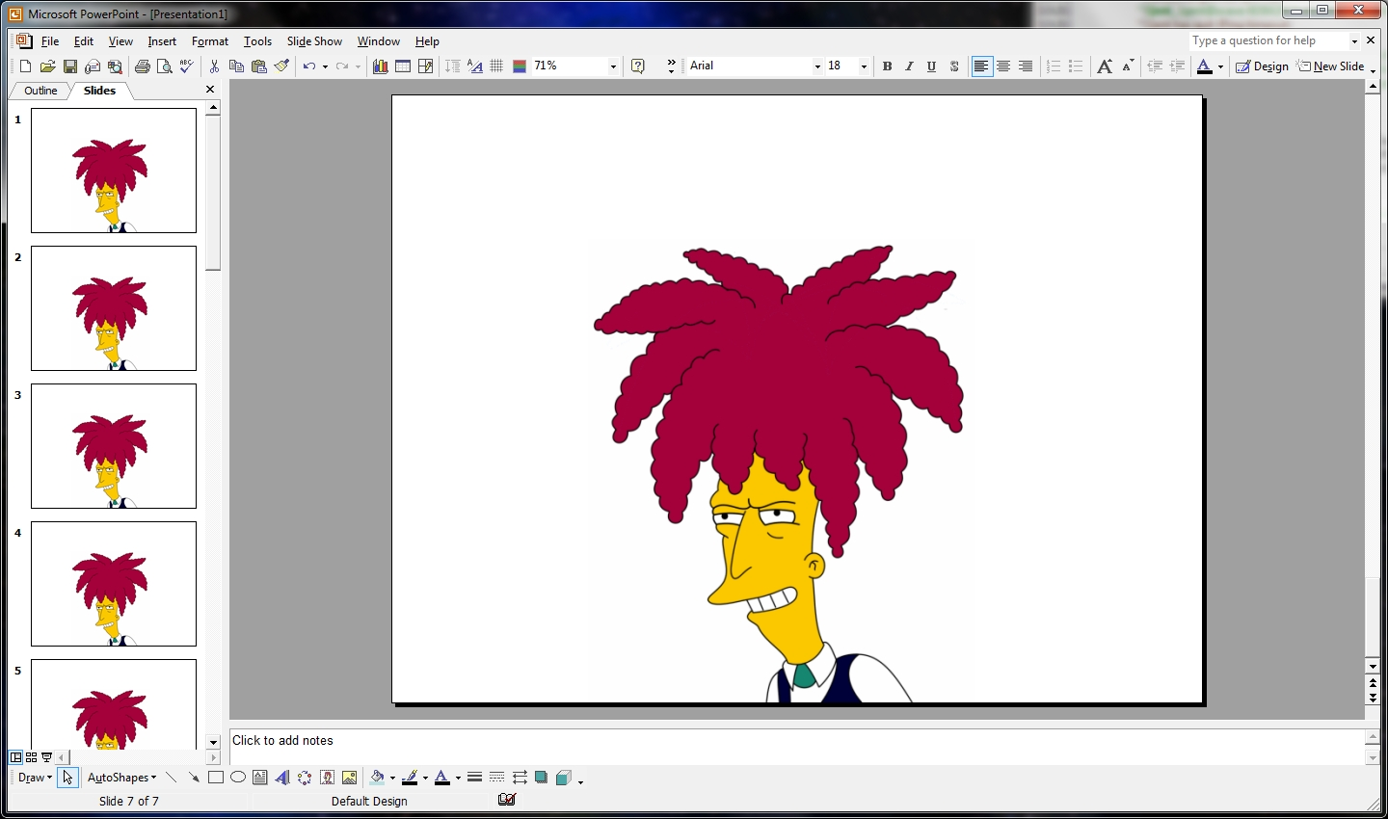The width and height of the screenshot is (1388, 819).
Task: Switch to the Outline tab
Action: click(40, 91)
